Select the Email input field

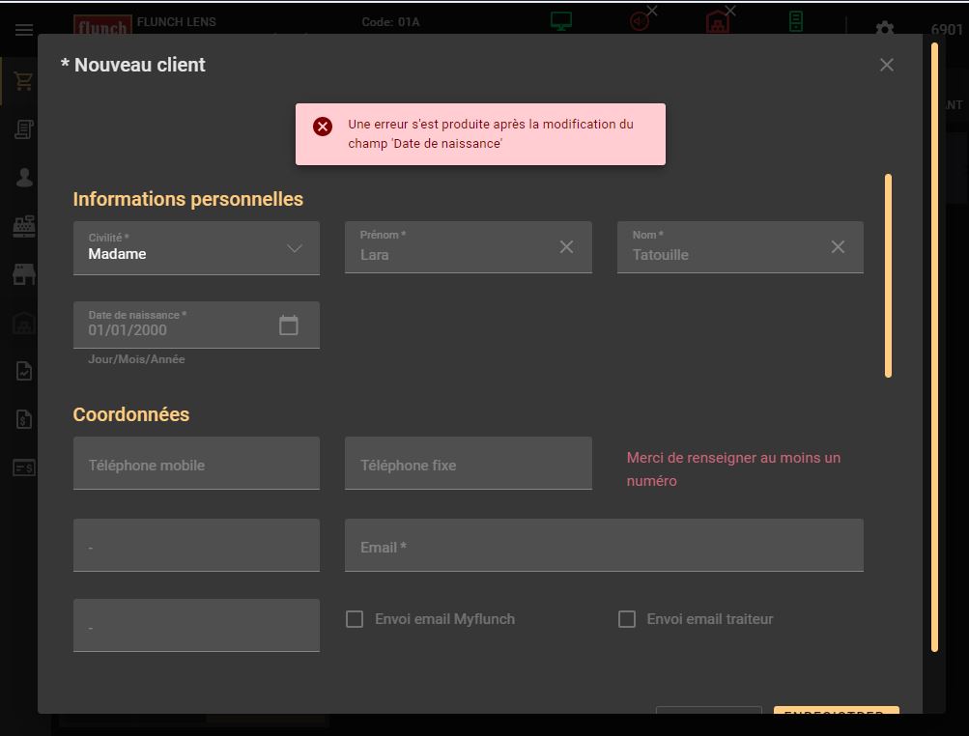604,546
